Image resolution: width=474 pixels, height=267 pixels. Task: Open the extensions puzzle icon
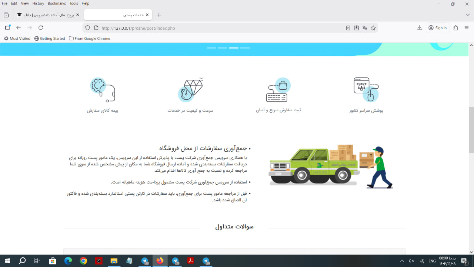pos(455,28)
